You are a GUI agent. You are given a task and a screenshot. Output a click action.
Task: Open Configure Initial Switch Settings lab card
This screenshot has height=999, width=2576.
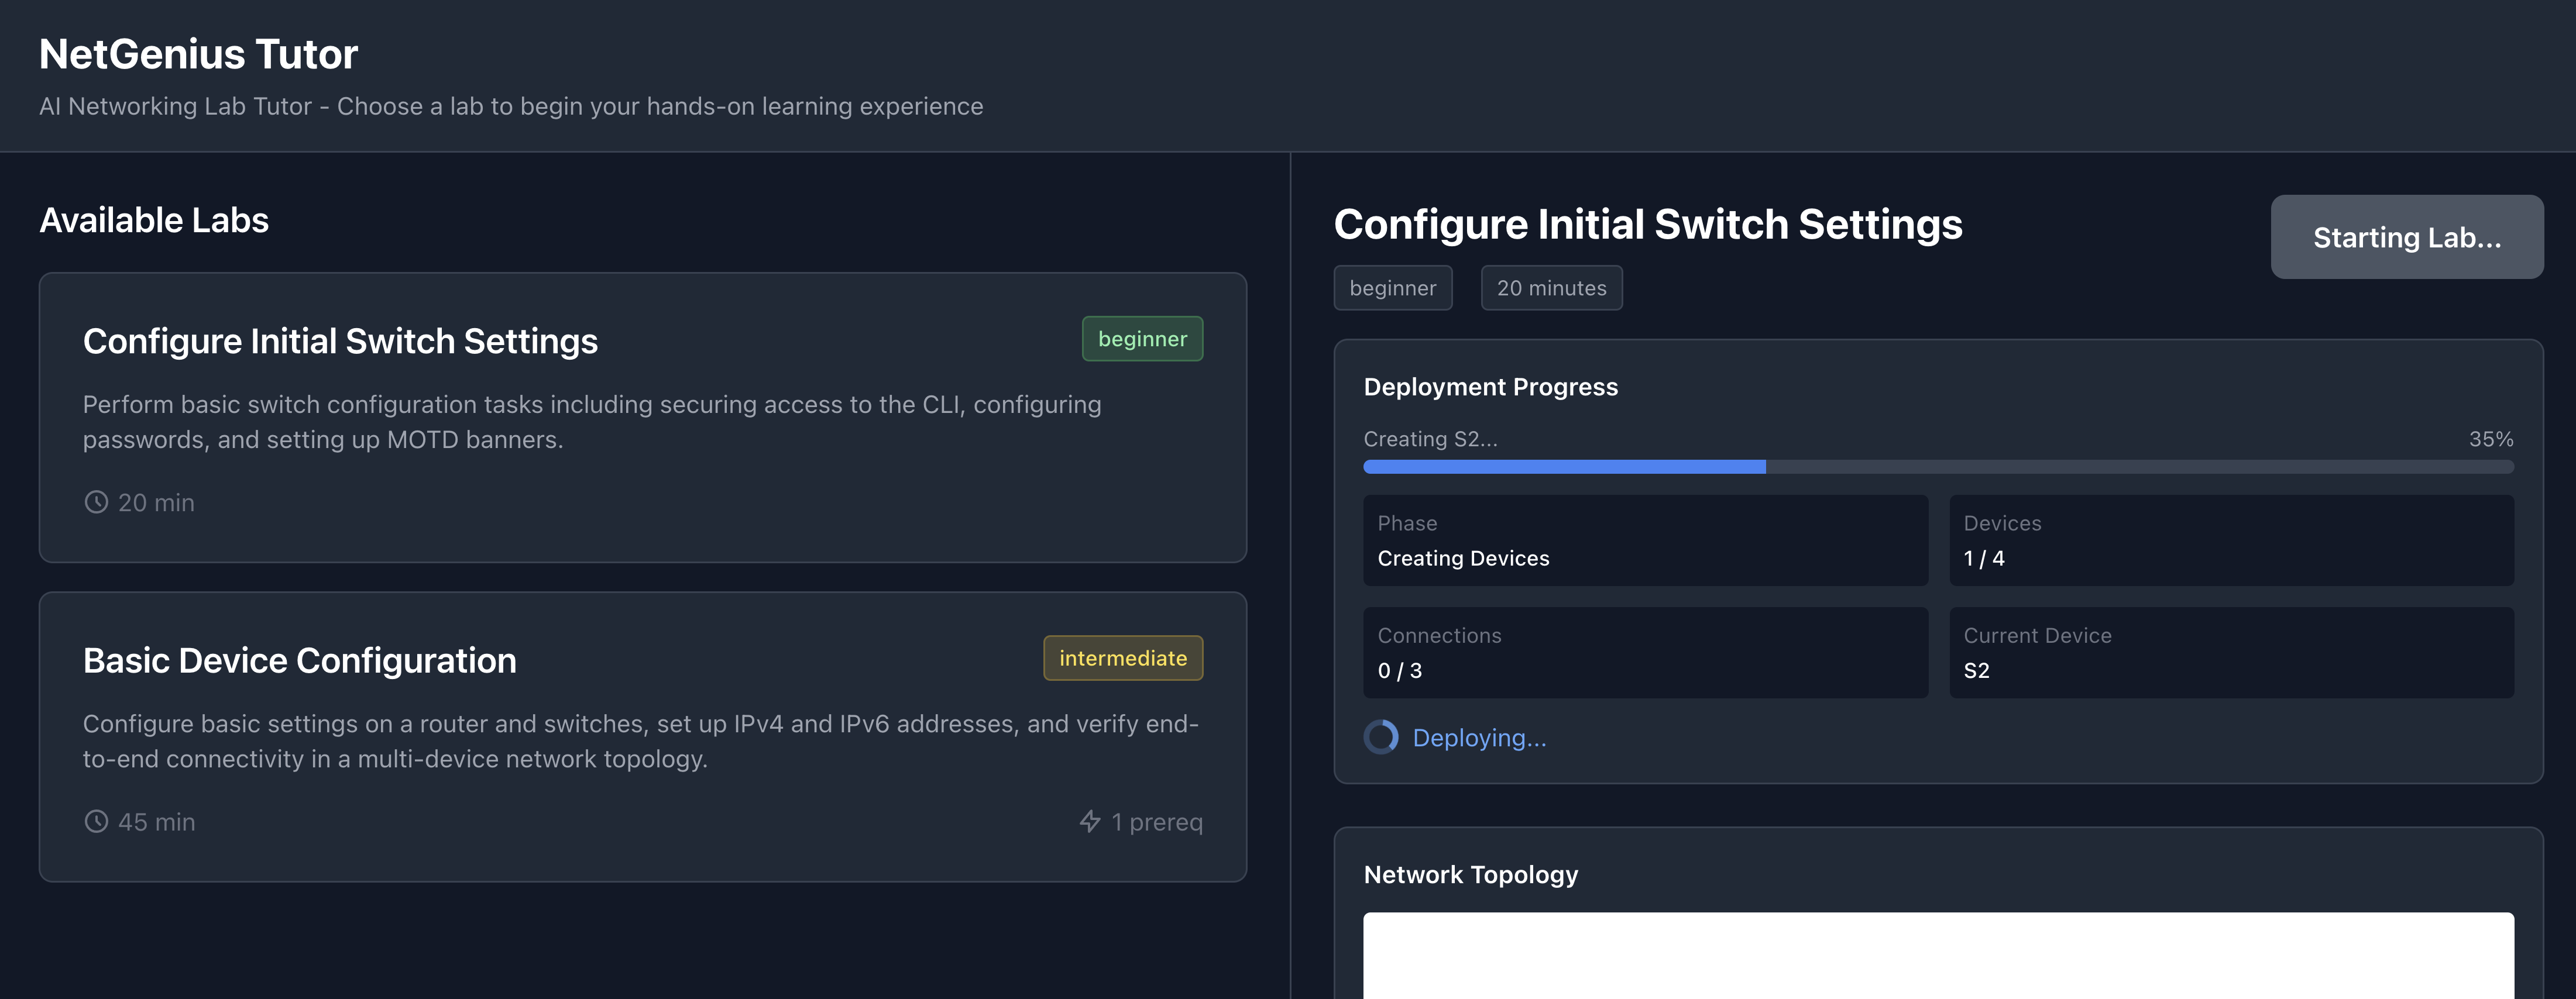pos(642,418)
